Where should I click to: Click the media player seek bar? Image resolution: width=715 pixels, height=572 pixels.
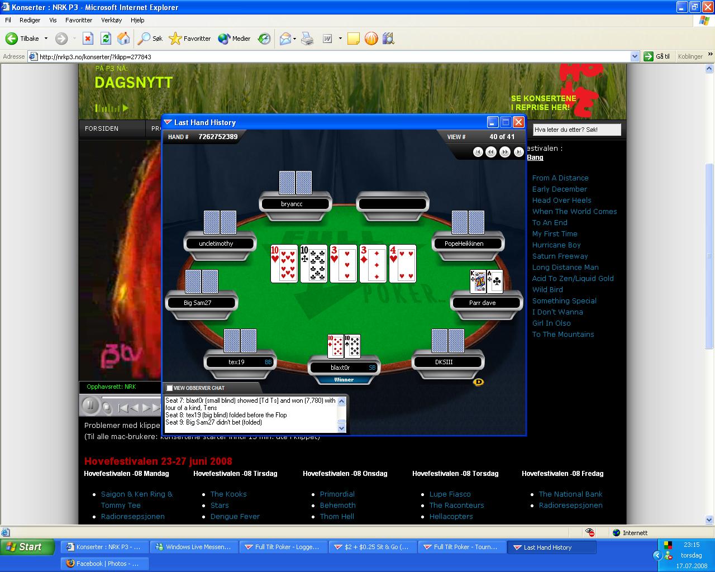tap(132, 398)
